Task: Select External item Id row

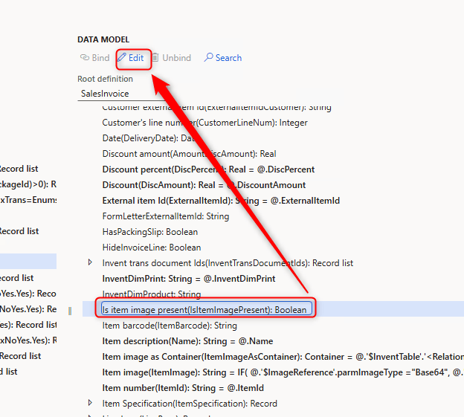Action: tap(221, 201)
